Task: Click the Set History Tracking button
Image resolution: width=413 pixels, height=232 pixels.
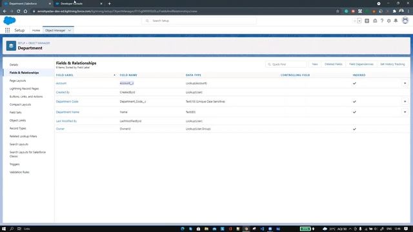Action: 392,64
